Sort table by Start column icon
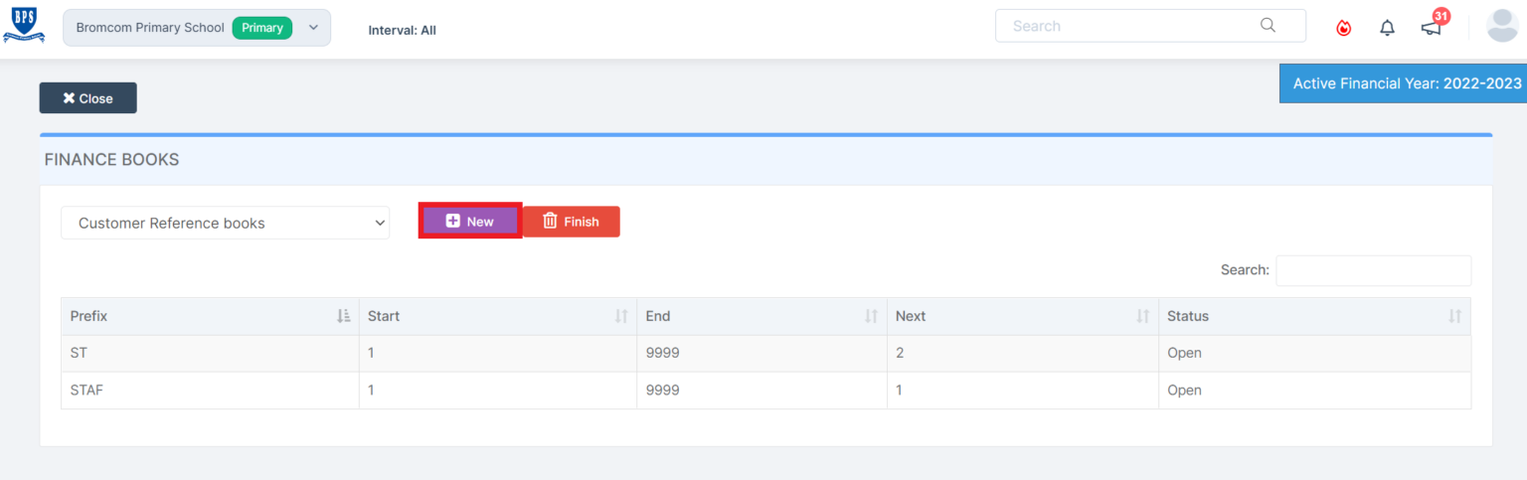 tap(621, 316)
